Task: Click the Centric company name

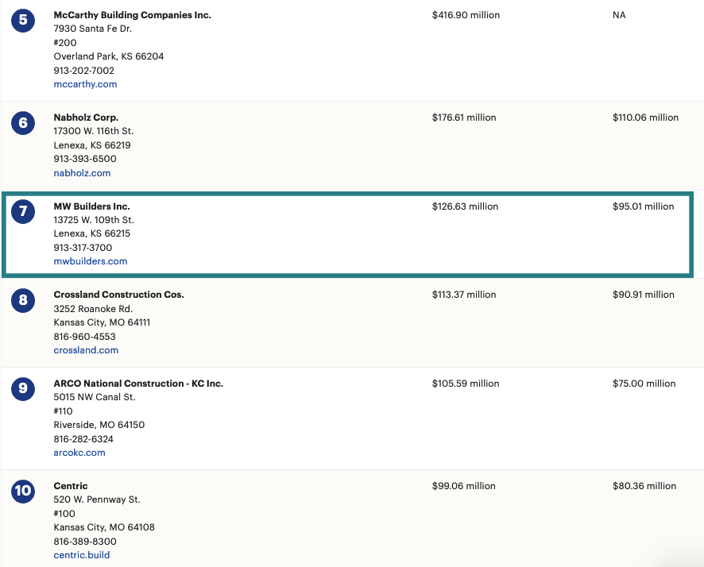Action: [71, 486]
